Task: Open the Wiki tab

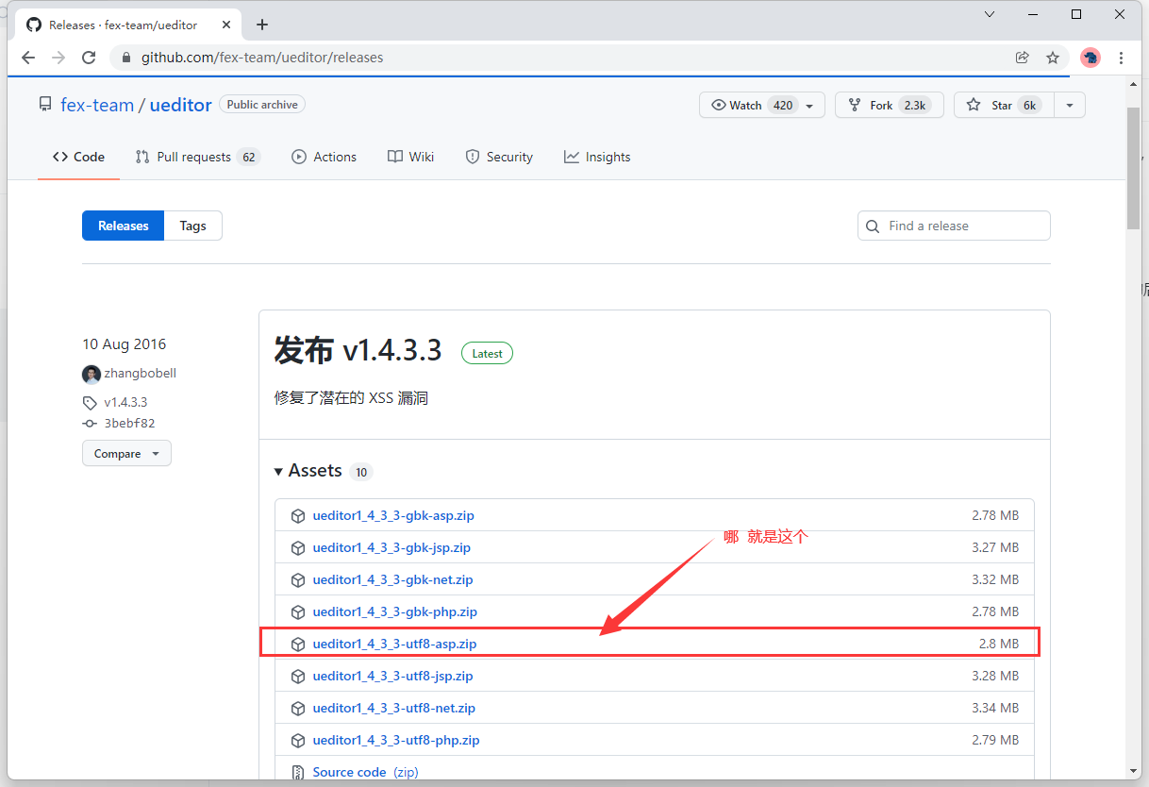Action: (x=410, y=157)
